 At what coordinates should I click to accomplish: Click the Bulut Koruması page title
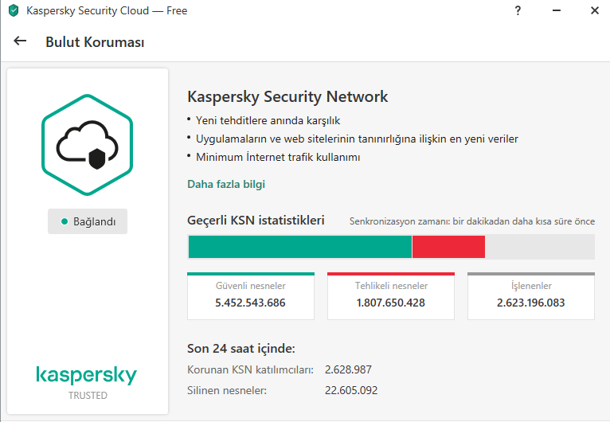pos(95,42)
